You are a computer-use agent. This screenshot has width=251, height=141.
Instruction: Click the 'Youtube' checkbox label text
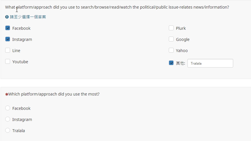click(x=20, y=62)
